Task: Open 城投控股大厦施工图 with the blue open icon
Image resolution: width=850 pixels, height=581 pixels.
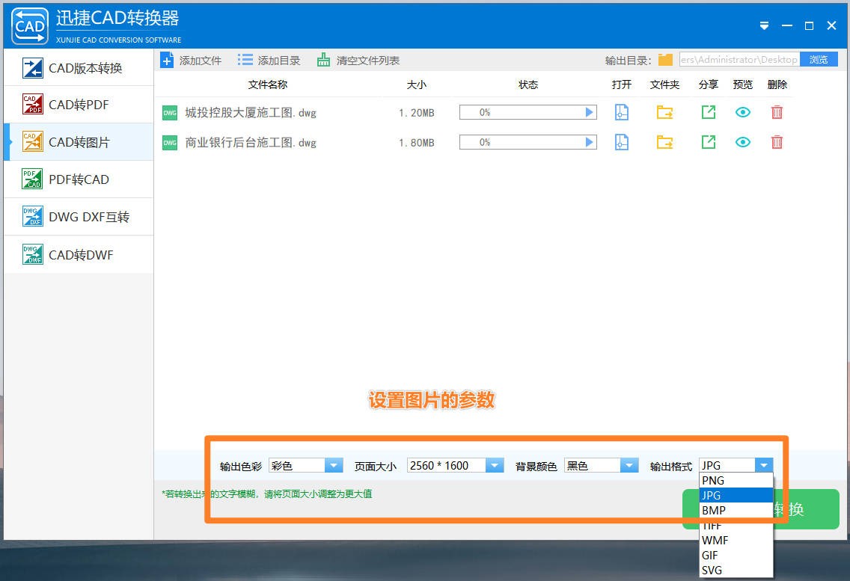Action: (x=622, y=112)
